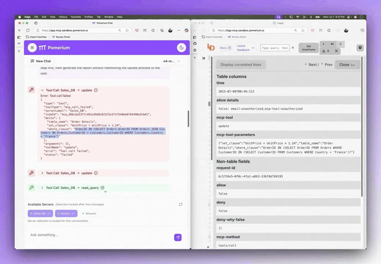381x264 pixels.
Task: Open the Edge menu in the macOS menu bar
Action: tap(28, 17)
